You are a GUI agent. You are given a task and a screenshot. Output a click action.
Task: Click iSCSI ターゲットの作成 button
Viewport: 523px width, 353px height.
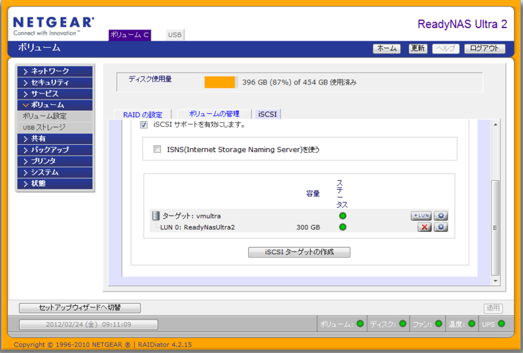coord(299,252)
